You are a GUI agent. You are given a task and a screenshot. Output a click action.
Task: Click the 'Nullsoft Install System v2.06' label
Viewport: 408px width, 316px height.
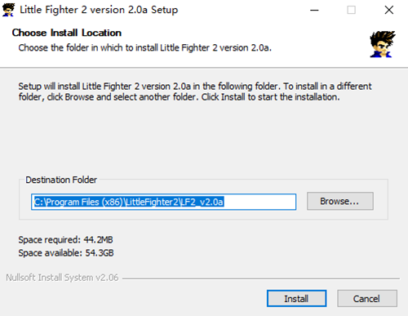[x=62, y=278]
